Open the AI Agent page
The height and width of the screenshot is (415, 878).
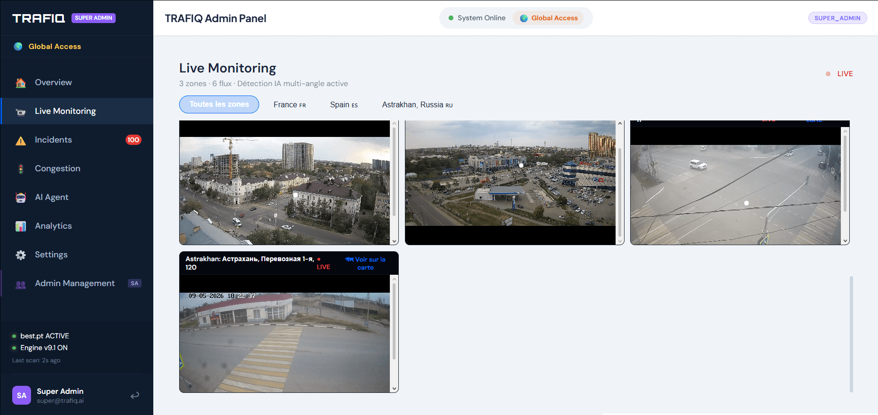click(x=77, y=197)
